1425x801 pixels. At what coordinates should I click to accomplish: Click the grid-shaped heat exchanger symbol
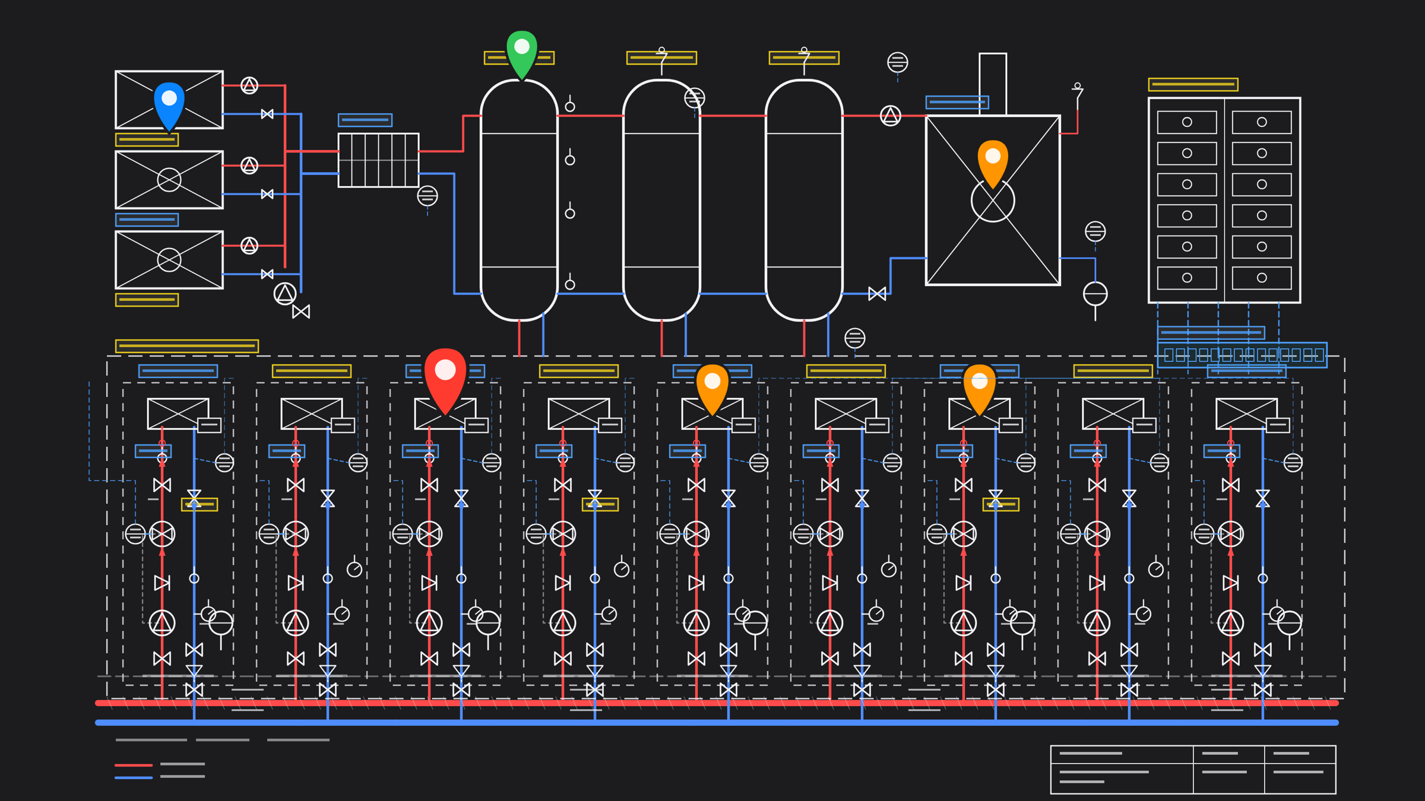click(378, 160)
